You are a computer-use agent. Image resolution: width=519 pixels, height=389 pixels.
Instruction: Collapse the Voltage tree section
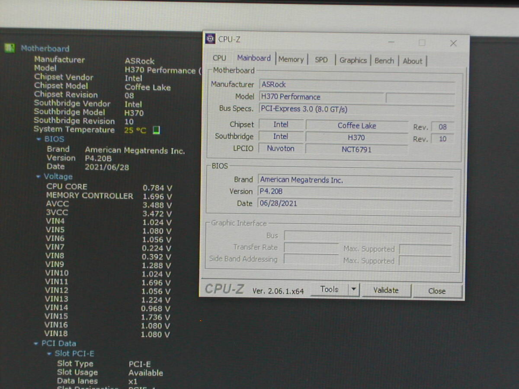pyautogui.click(x=38, y=177)
